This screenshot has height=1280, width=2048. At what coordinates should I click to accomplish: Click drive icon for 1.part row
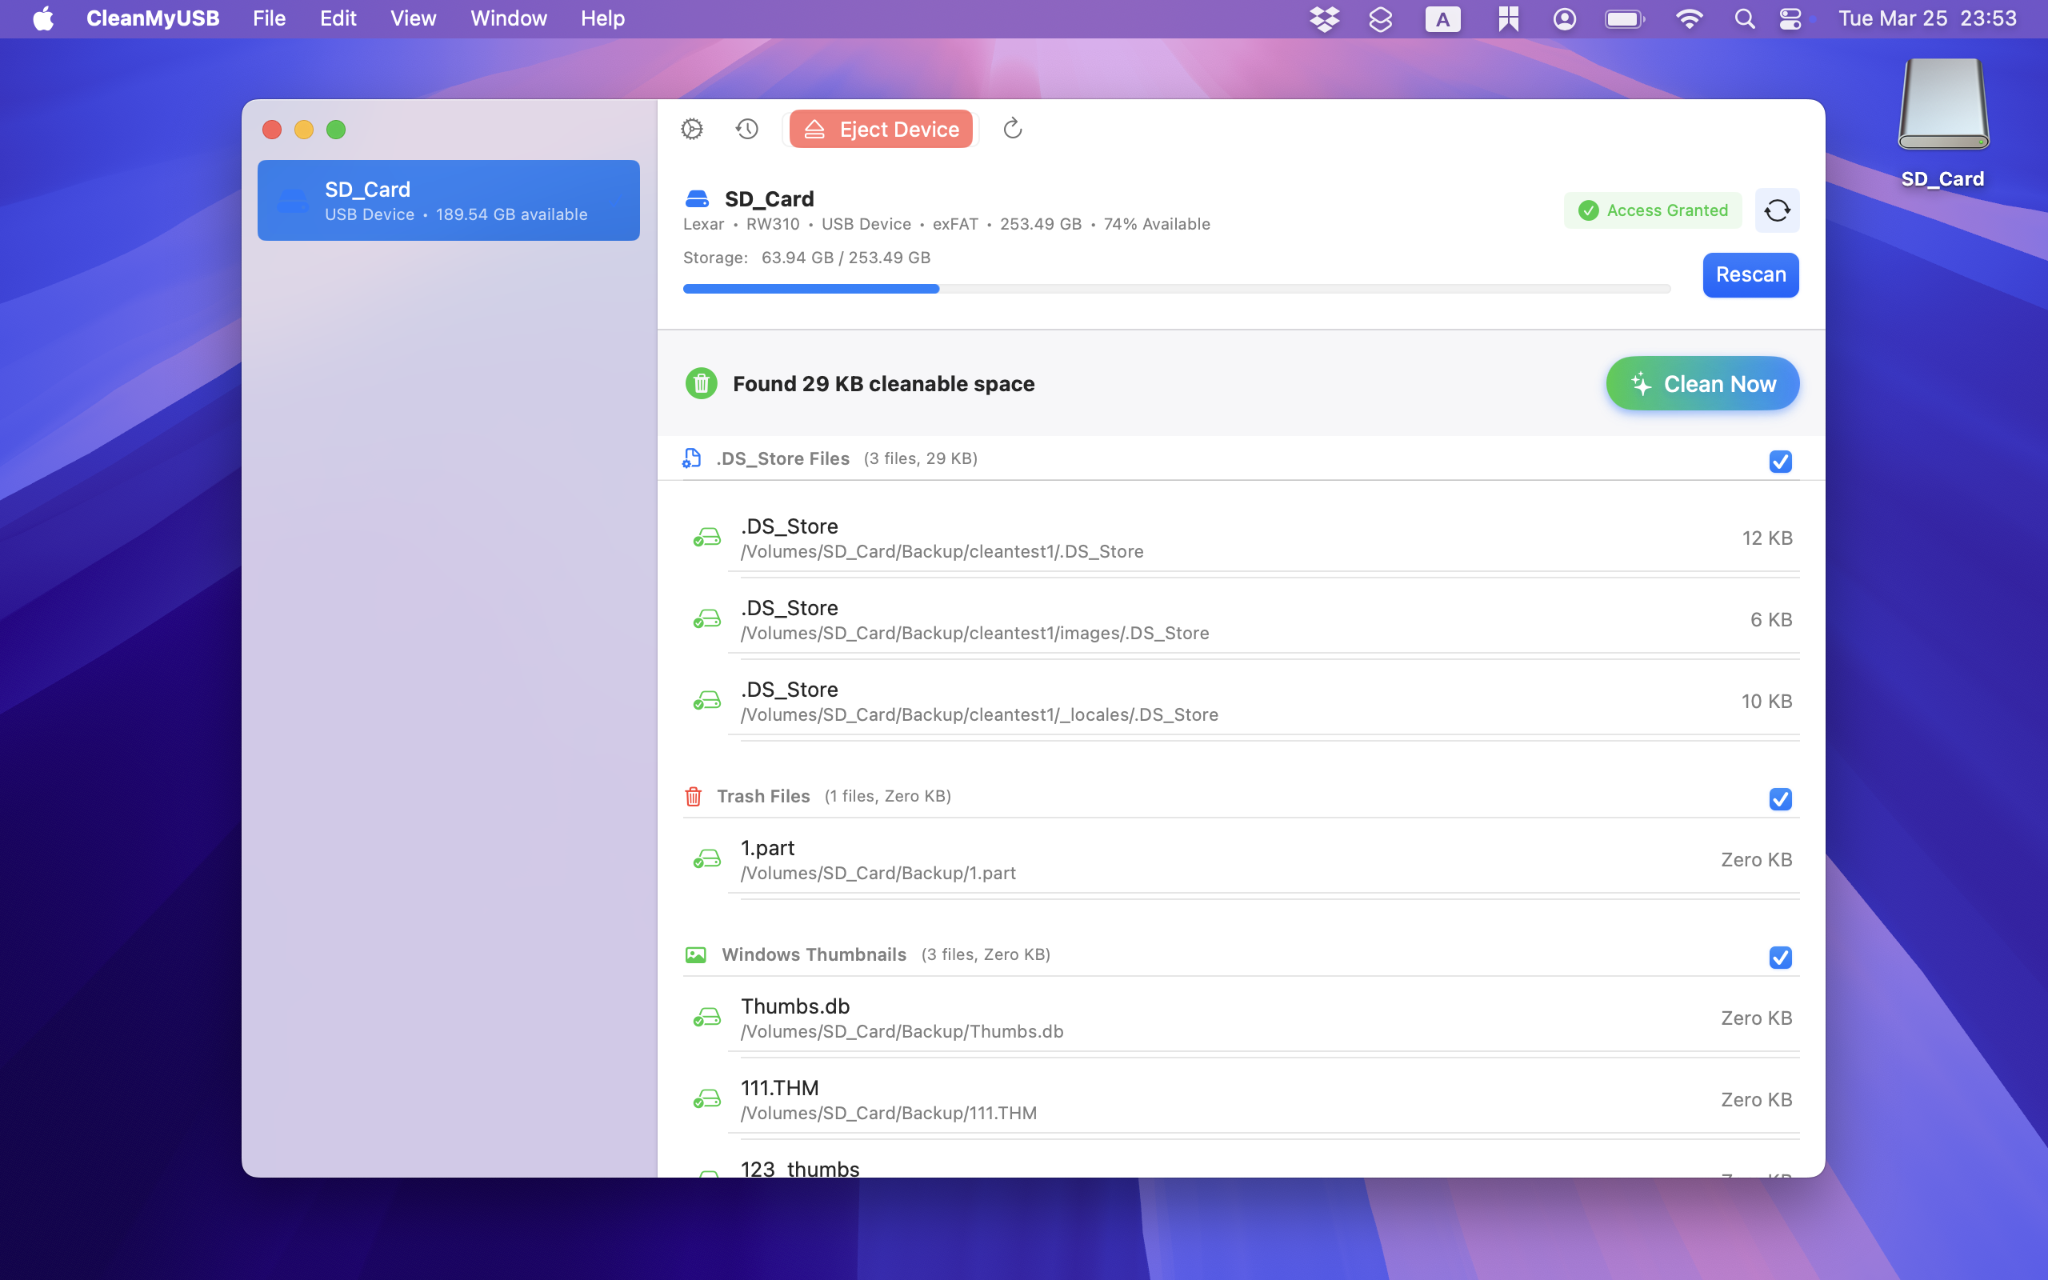706,859
